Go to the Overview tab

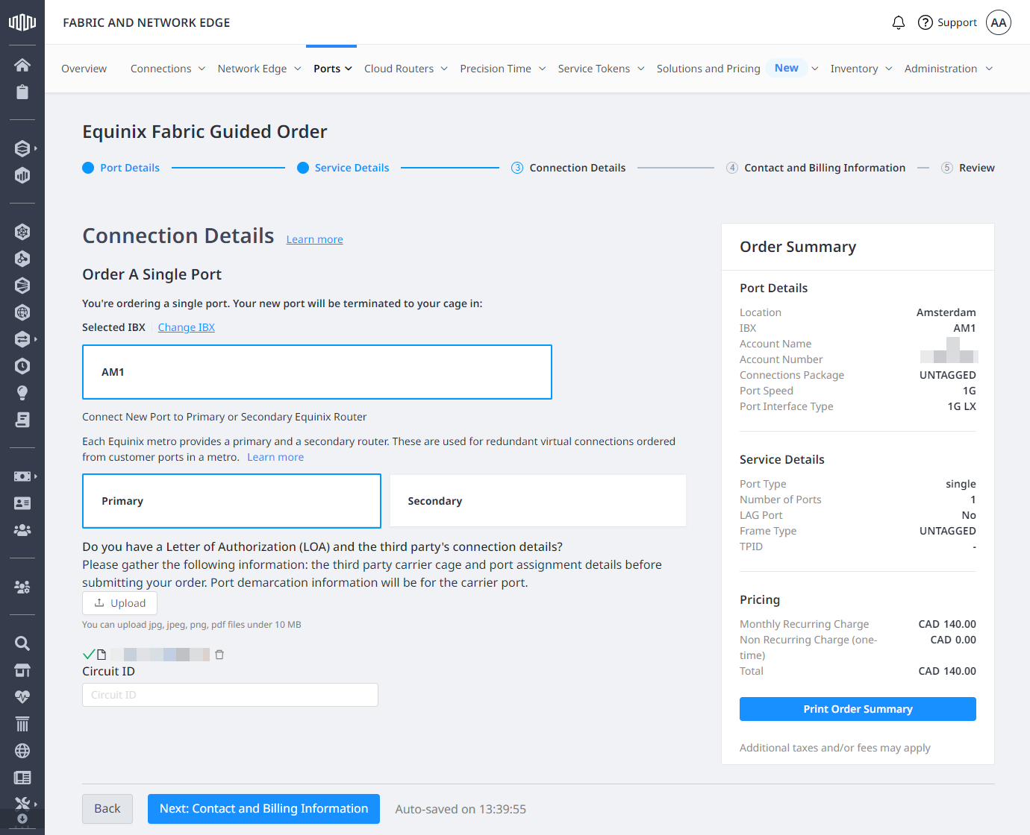(84, 69)
